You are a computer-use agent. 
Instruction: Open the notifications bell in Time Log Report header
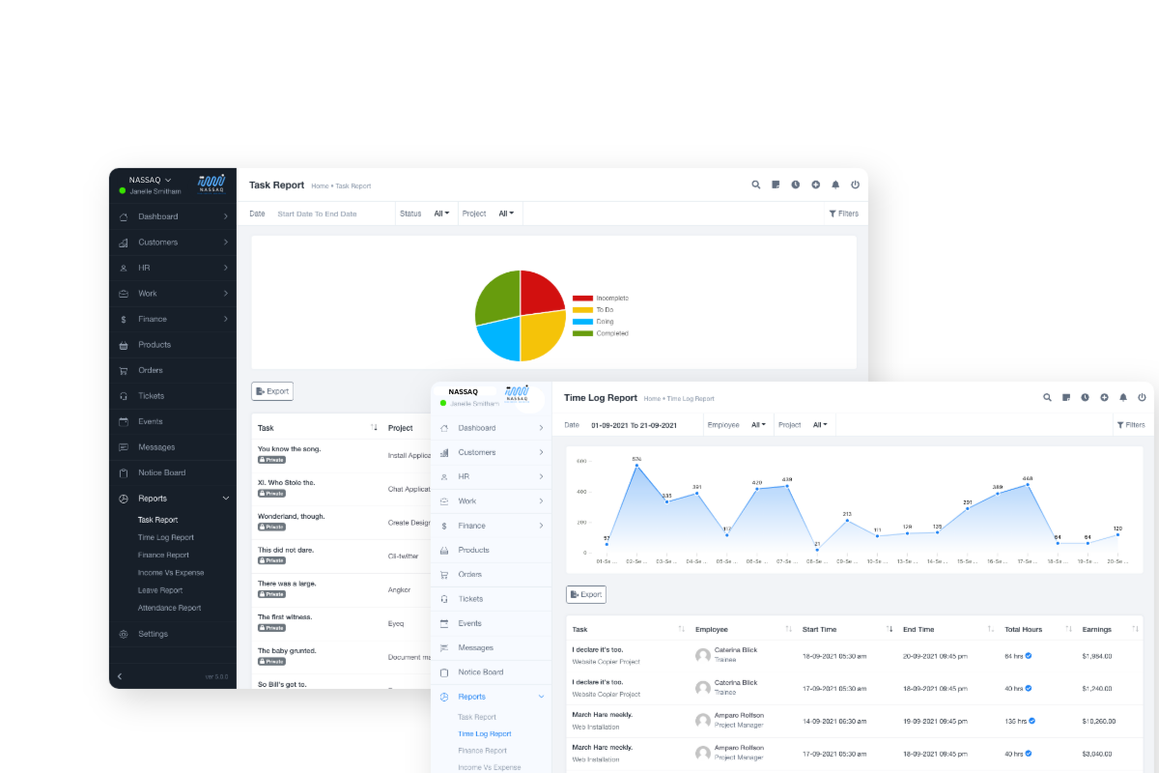(x=1123, y=397)
